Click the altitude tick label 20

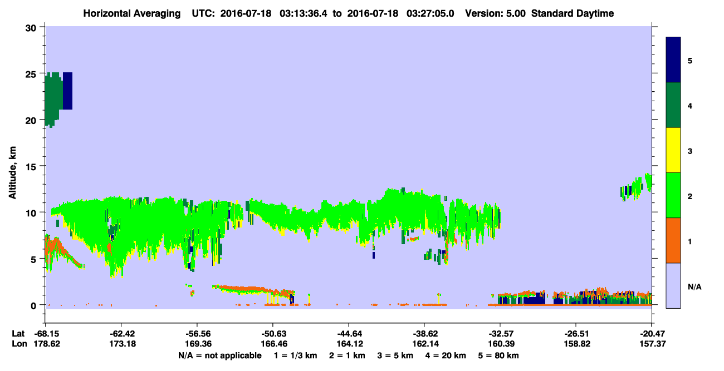(32, 120)
